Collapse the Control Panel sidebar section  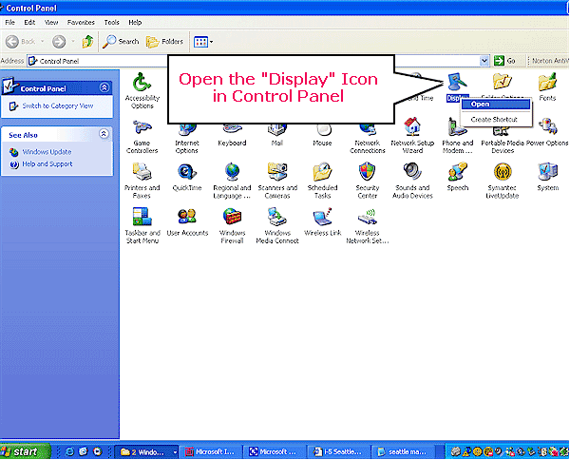point(104,87)
